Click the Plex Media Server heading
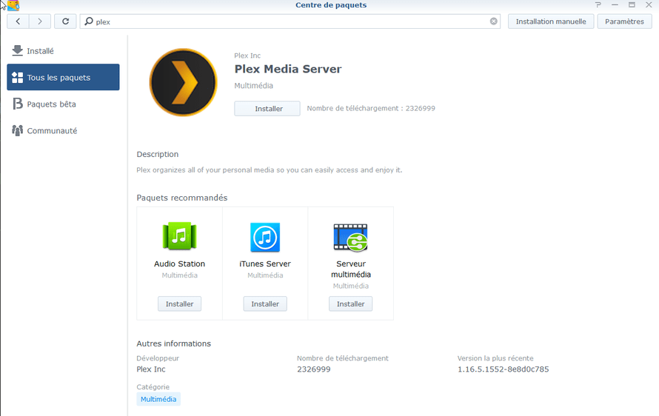 click(288, 69)
